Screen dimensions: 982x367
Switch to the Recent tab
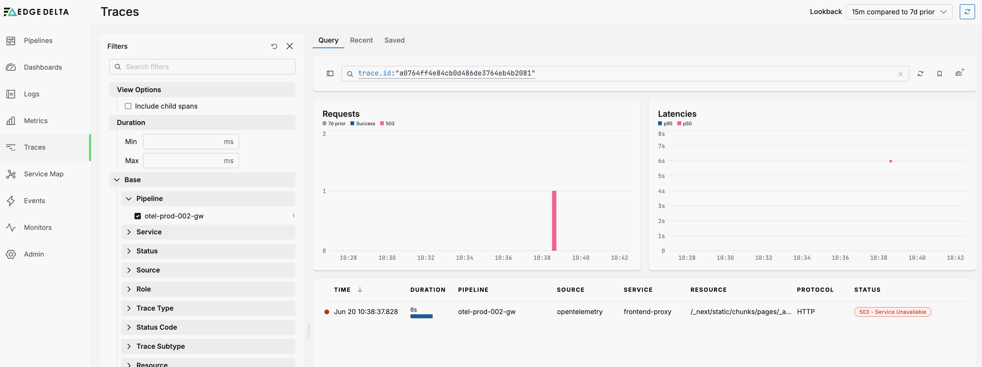tap(361, 40)
